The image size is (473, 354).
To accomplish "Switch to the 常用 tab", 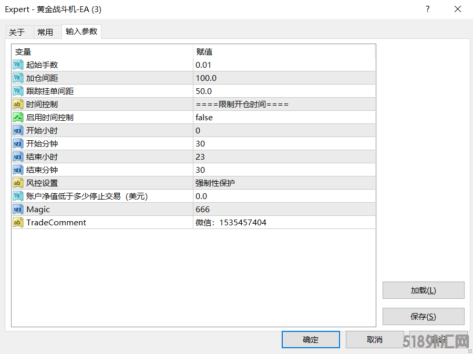I will [x=46, y=32].
